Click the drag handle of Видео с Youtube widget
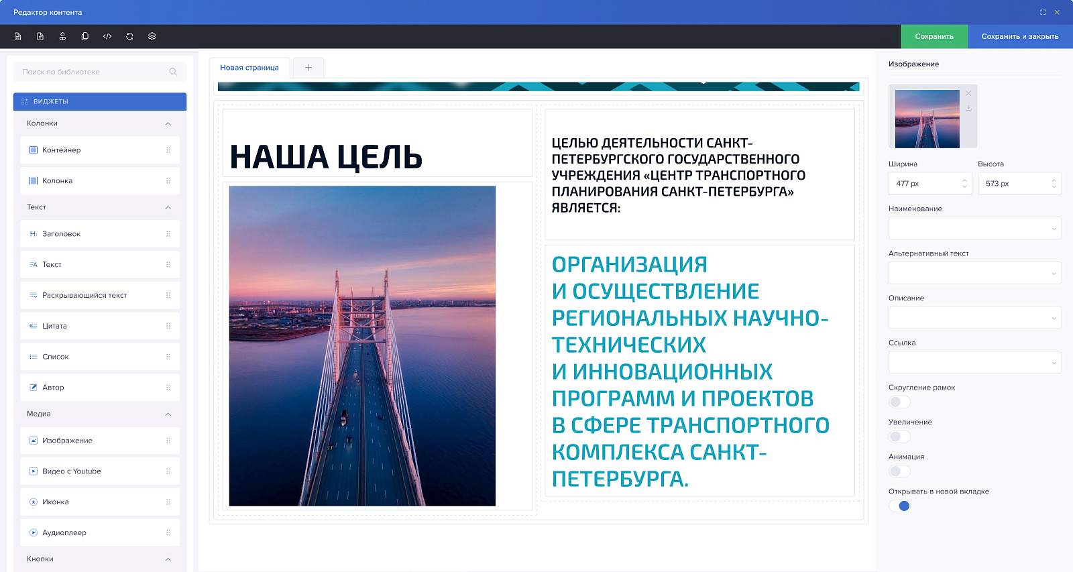Screen dimensions: 1073x572 168,471
